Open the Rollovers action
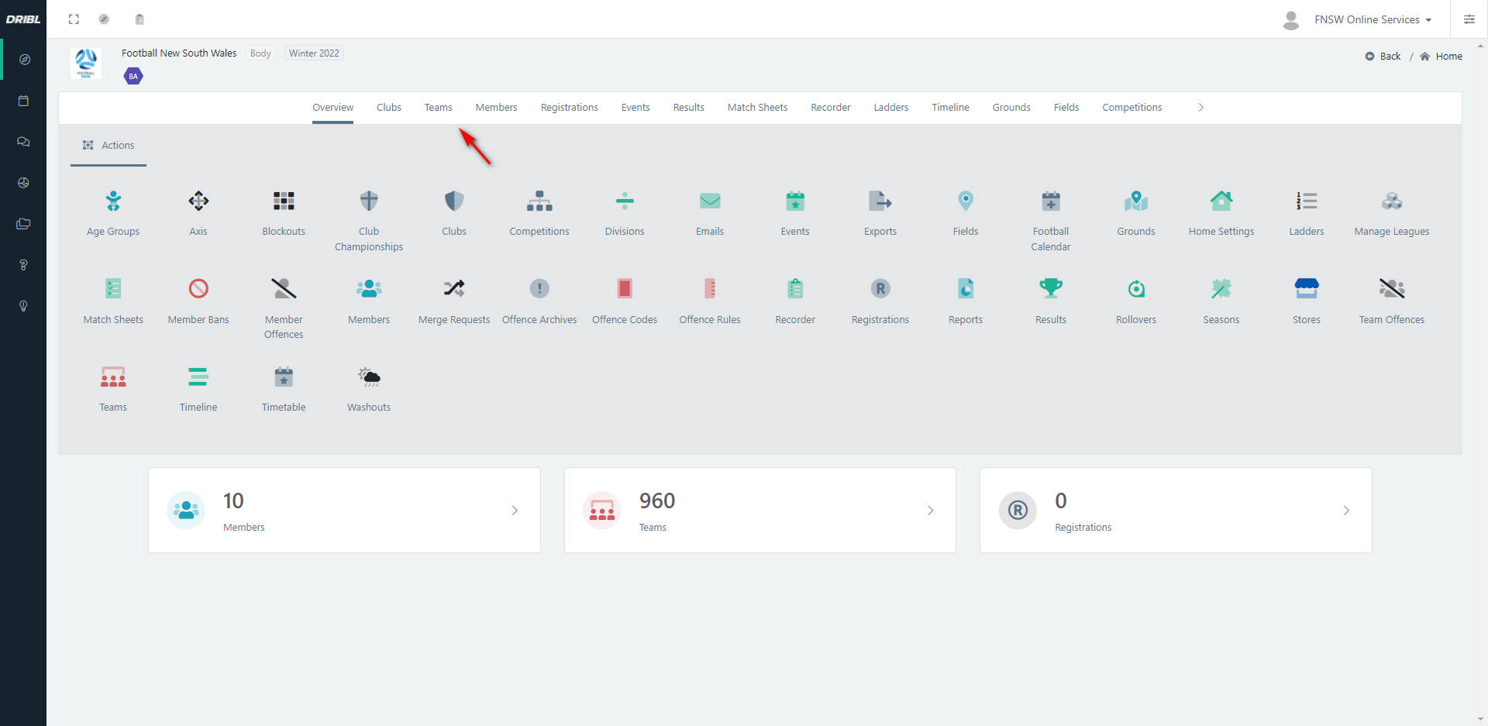The height and width of the screenshot is (726, 1488). click(1136, 300)
